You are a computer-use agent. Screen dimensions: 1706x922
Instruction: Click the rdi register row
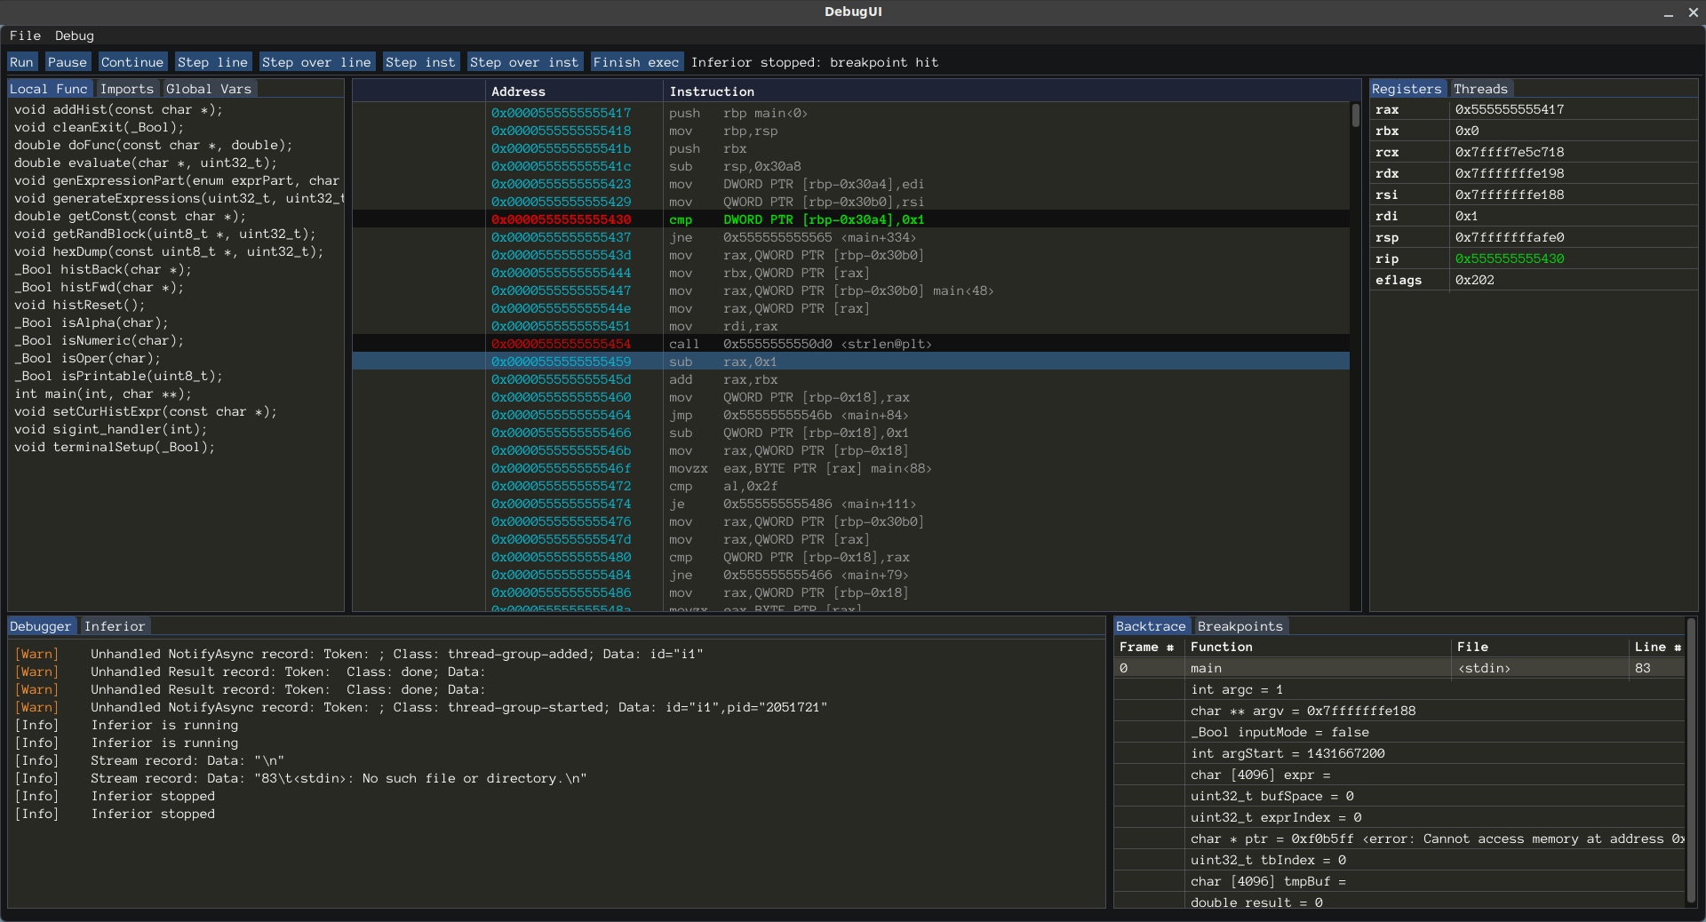1533,216
